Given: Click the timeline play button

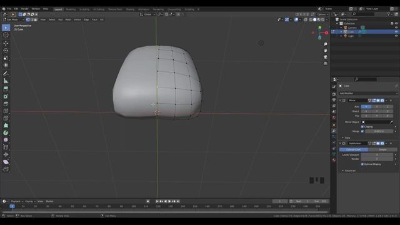Looking at the screenshot, I should (x=169, y=201).
